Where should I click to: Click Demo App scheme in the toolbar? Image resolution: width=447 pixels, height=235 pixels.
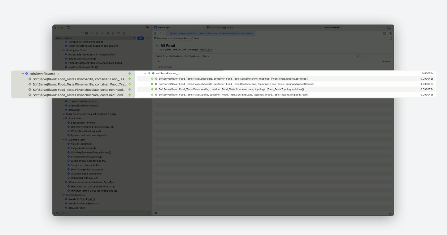coord(213,27)
